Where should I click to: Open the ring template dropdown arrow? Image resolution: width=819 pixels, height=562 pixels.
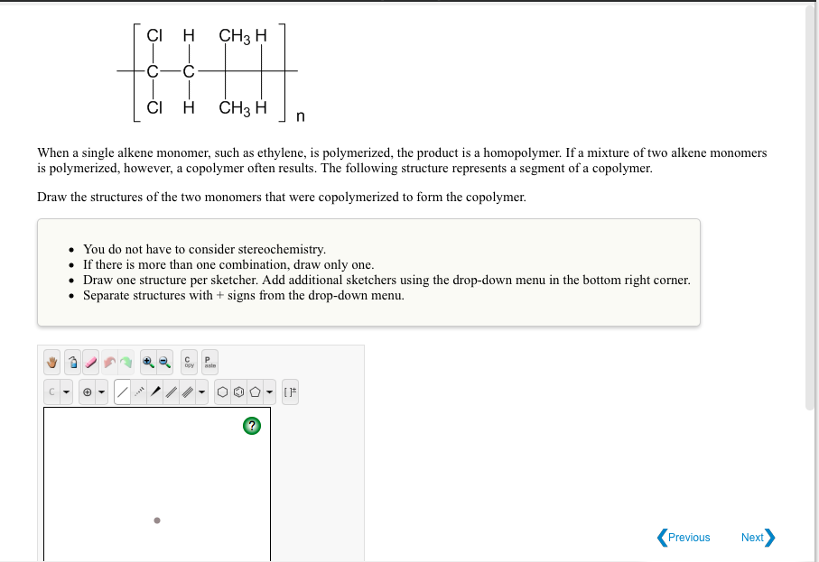tap(268, 392)
